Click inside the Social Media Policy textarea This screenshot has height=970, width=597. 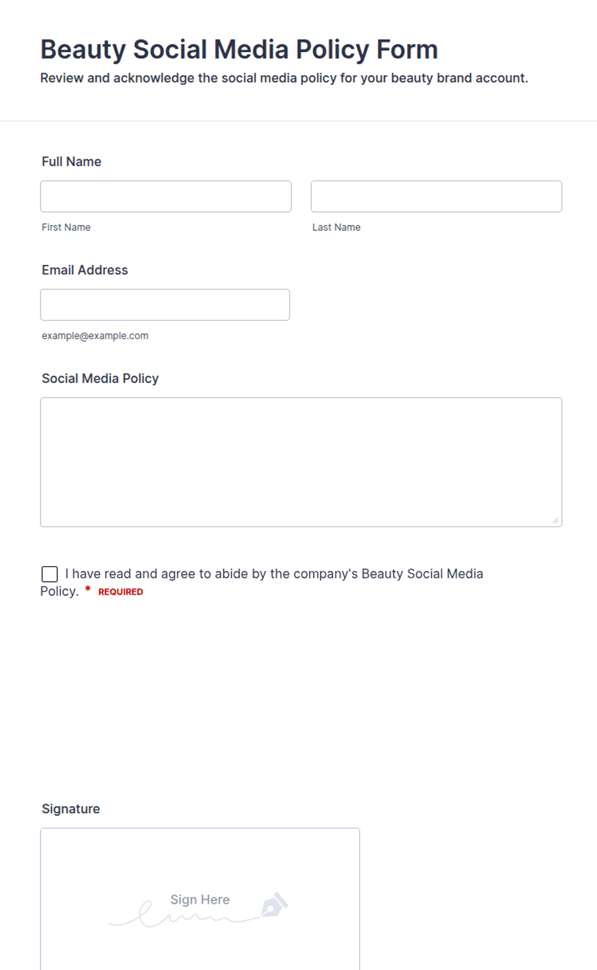301,462
